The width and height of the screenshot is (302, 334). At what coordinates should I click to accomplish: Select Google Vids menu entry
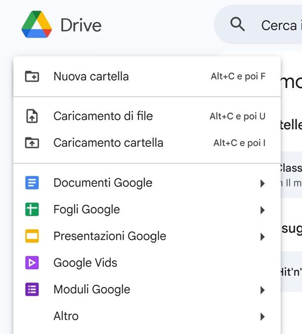[85, 263]
